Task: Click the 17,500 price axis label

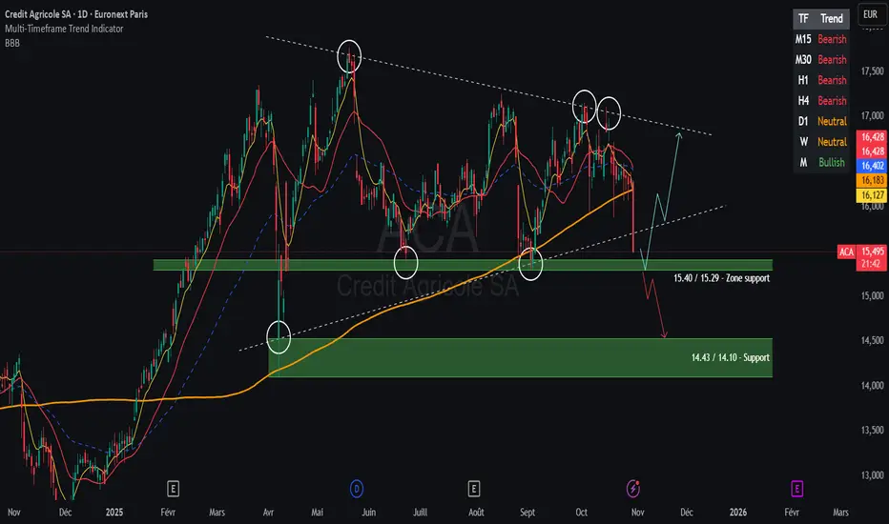Action: [872, 71]
